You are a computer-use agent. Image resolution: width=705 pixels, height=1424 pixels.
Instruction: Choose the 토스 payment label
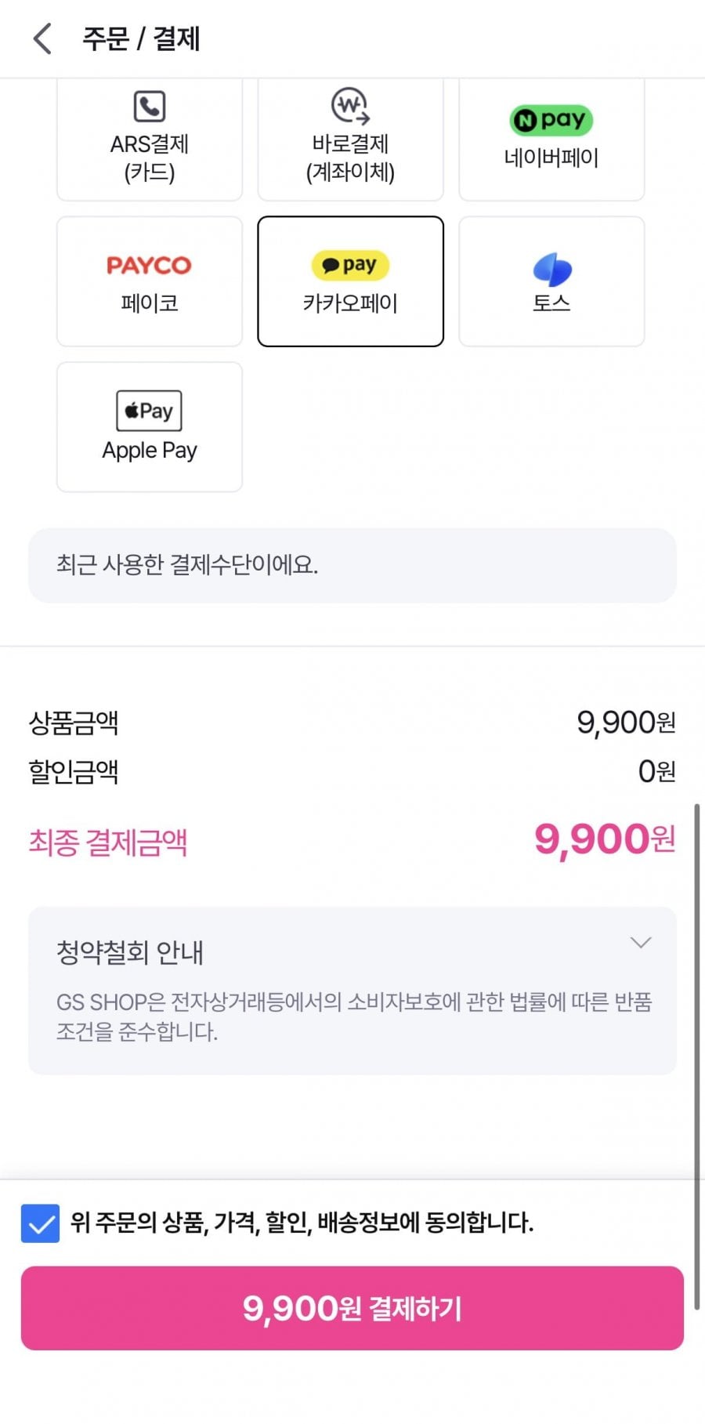pos(551,303)
